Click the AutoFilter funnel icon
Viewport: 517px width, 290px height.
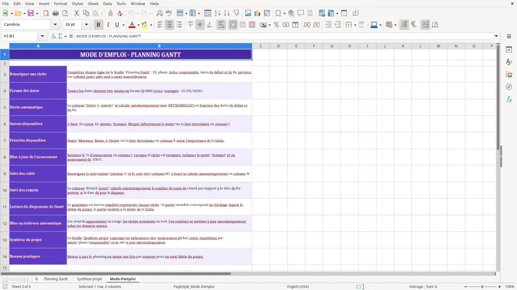coord(237,13)
